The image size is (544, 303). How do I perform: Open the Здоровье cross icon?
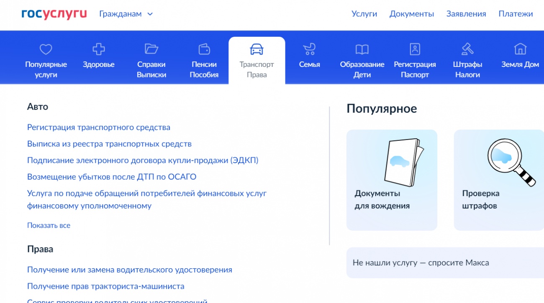(x=99, y=50)
